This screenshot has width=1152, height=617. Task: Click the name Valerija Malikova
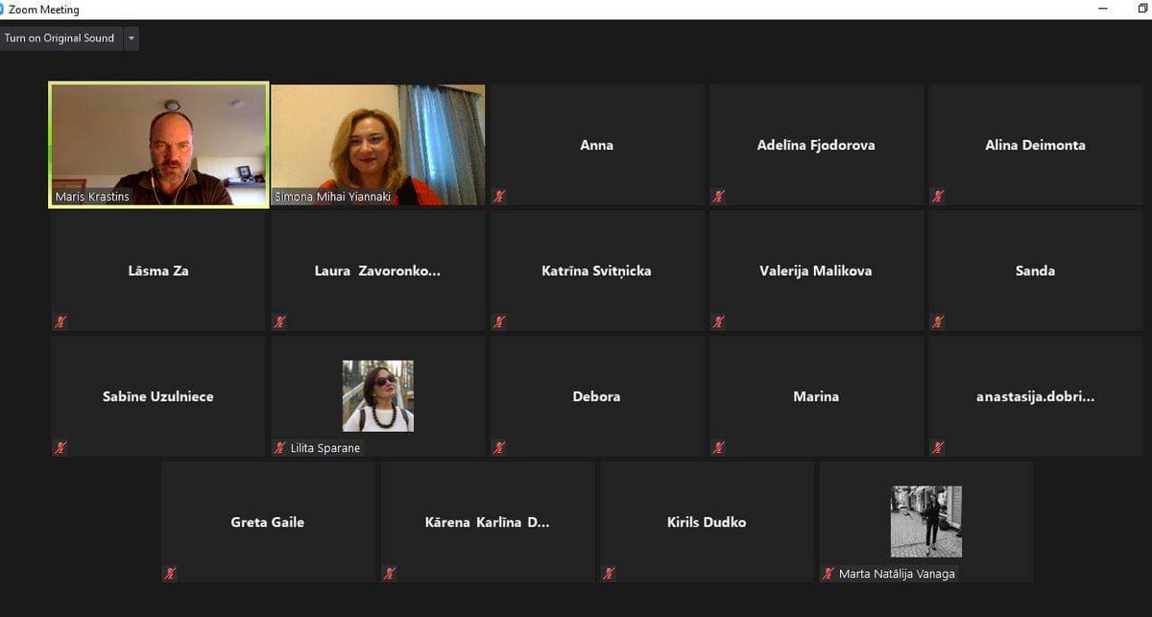coord(816,271)
